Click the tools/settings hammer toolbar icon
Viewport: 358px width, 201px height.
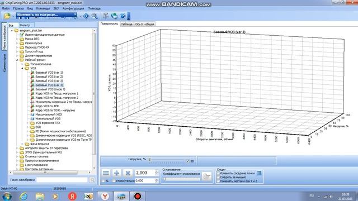click(106, 16)
